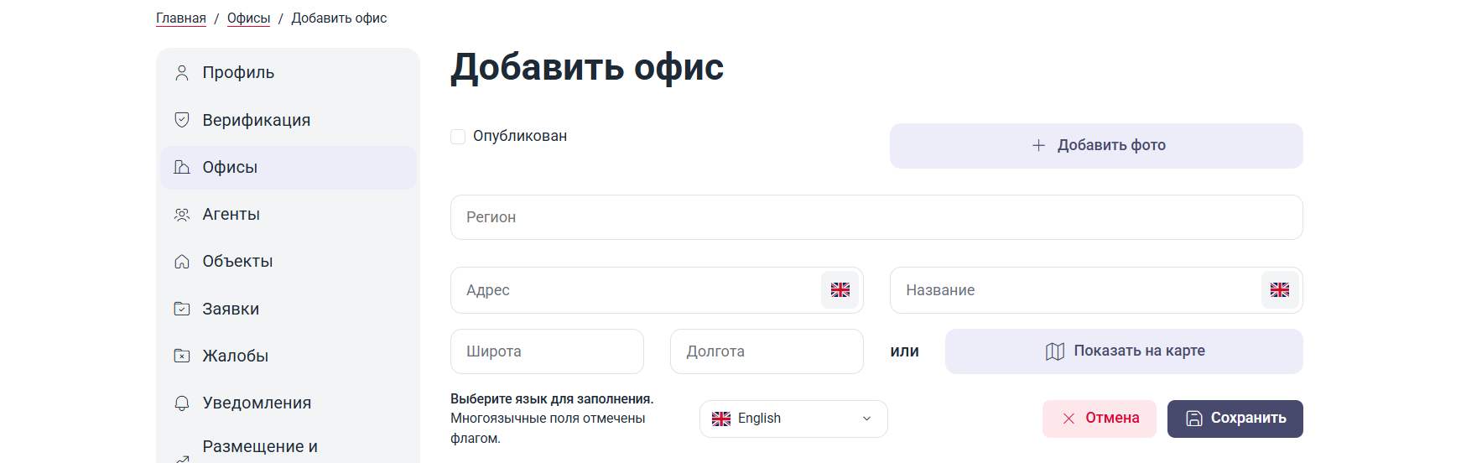The width and height of the screenshot is (1461, 463).
Task: Click the Заявки folder icon
Action: tap(181, 309)
